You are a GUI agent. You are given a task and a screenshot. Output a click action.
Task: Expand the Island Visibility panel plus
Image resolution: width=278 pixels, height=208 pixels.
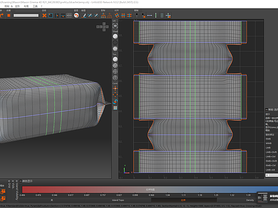click(17, 181)
